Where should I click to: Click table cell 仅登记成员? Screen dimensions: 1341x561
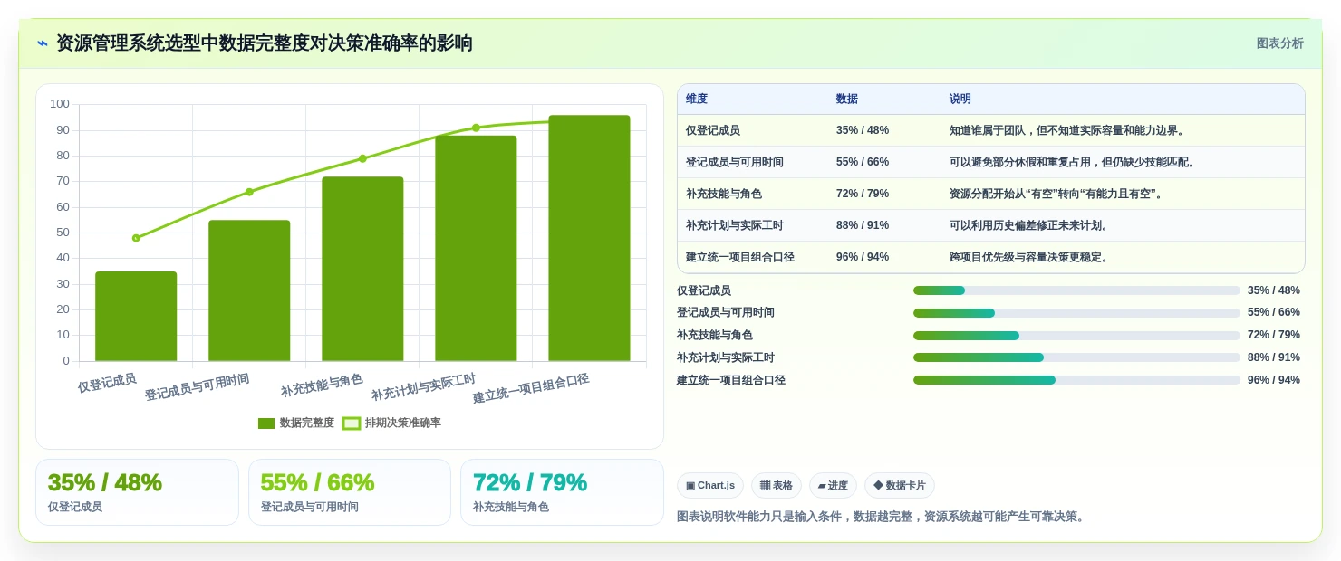tap(713, 130)
